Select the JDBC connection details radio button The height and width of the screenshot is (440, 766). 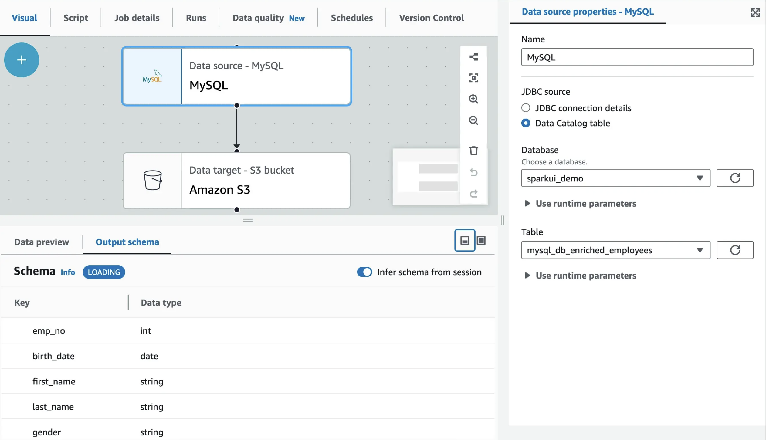pyautogui.click(x=526, y=108)
